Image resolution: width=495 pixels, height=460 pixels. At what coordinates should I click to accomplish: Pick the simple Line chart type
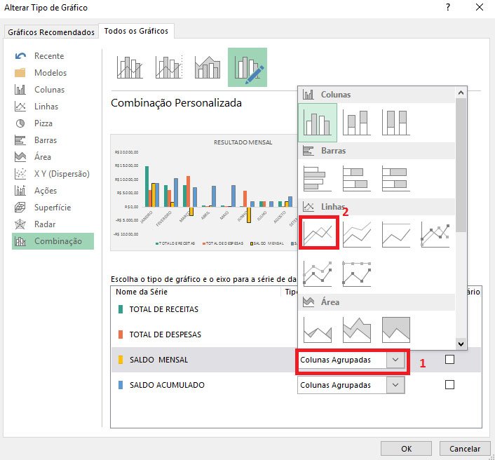click(318, 233)
